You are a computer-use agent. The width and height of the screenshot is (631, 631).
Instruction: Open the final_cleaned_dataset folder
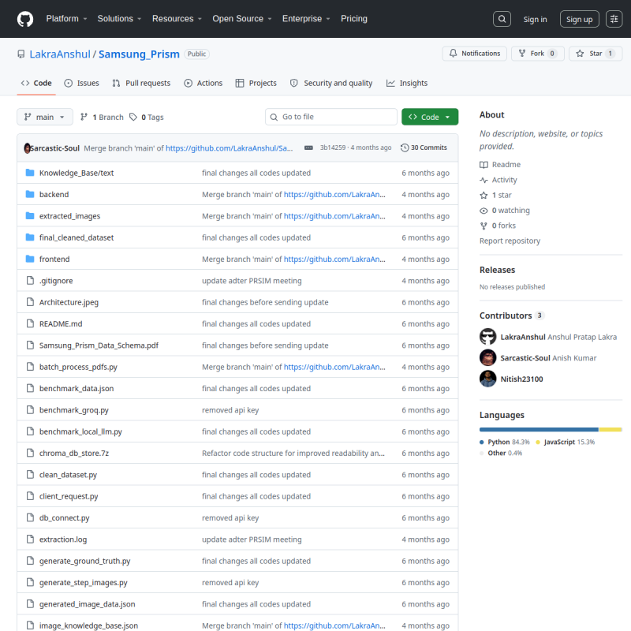pyautogui.click(x=77, y=238)
